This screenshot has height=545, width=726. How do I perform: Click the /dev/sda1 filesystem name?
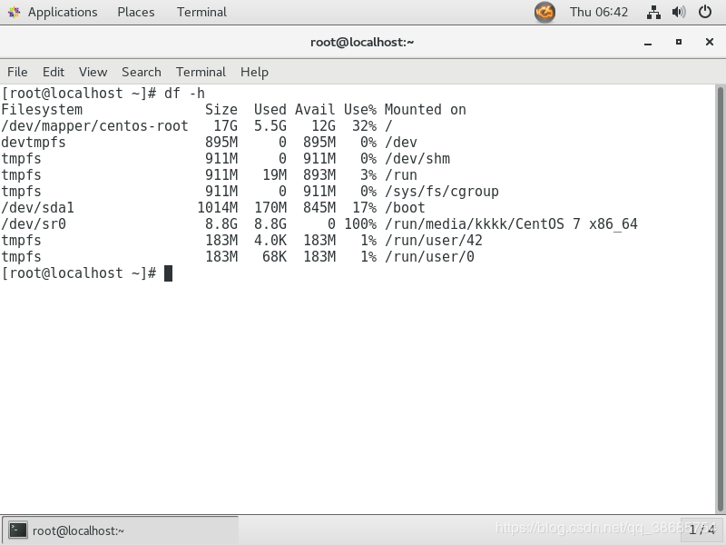(x=37, y=208)
